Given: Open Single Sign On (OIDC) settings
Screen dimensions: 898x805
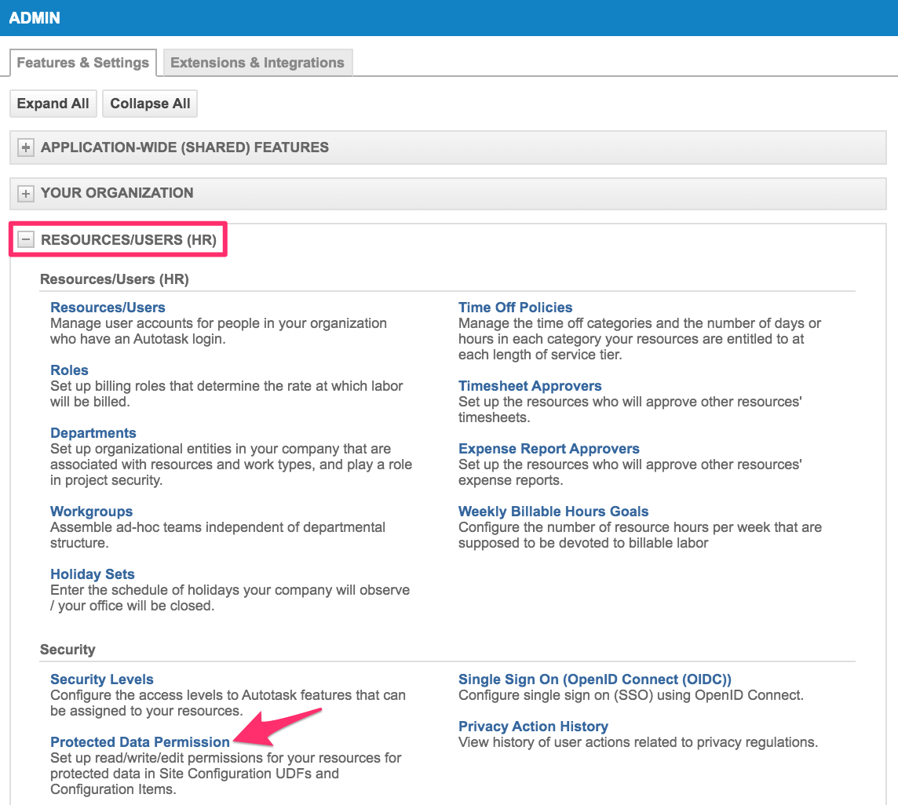Looking at the screenshot, I should tap(594, 679).
